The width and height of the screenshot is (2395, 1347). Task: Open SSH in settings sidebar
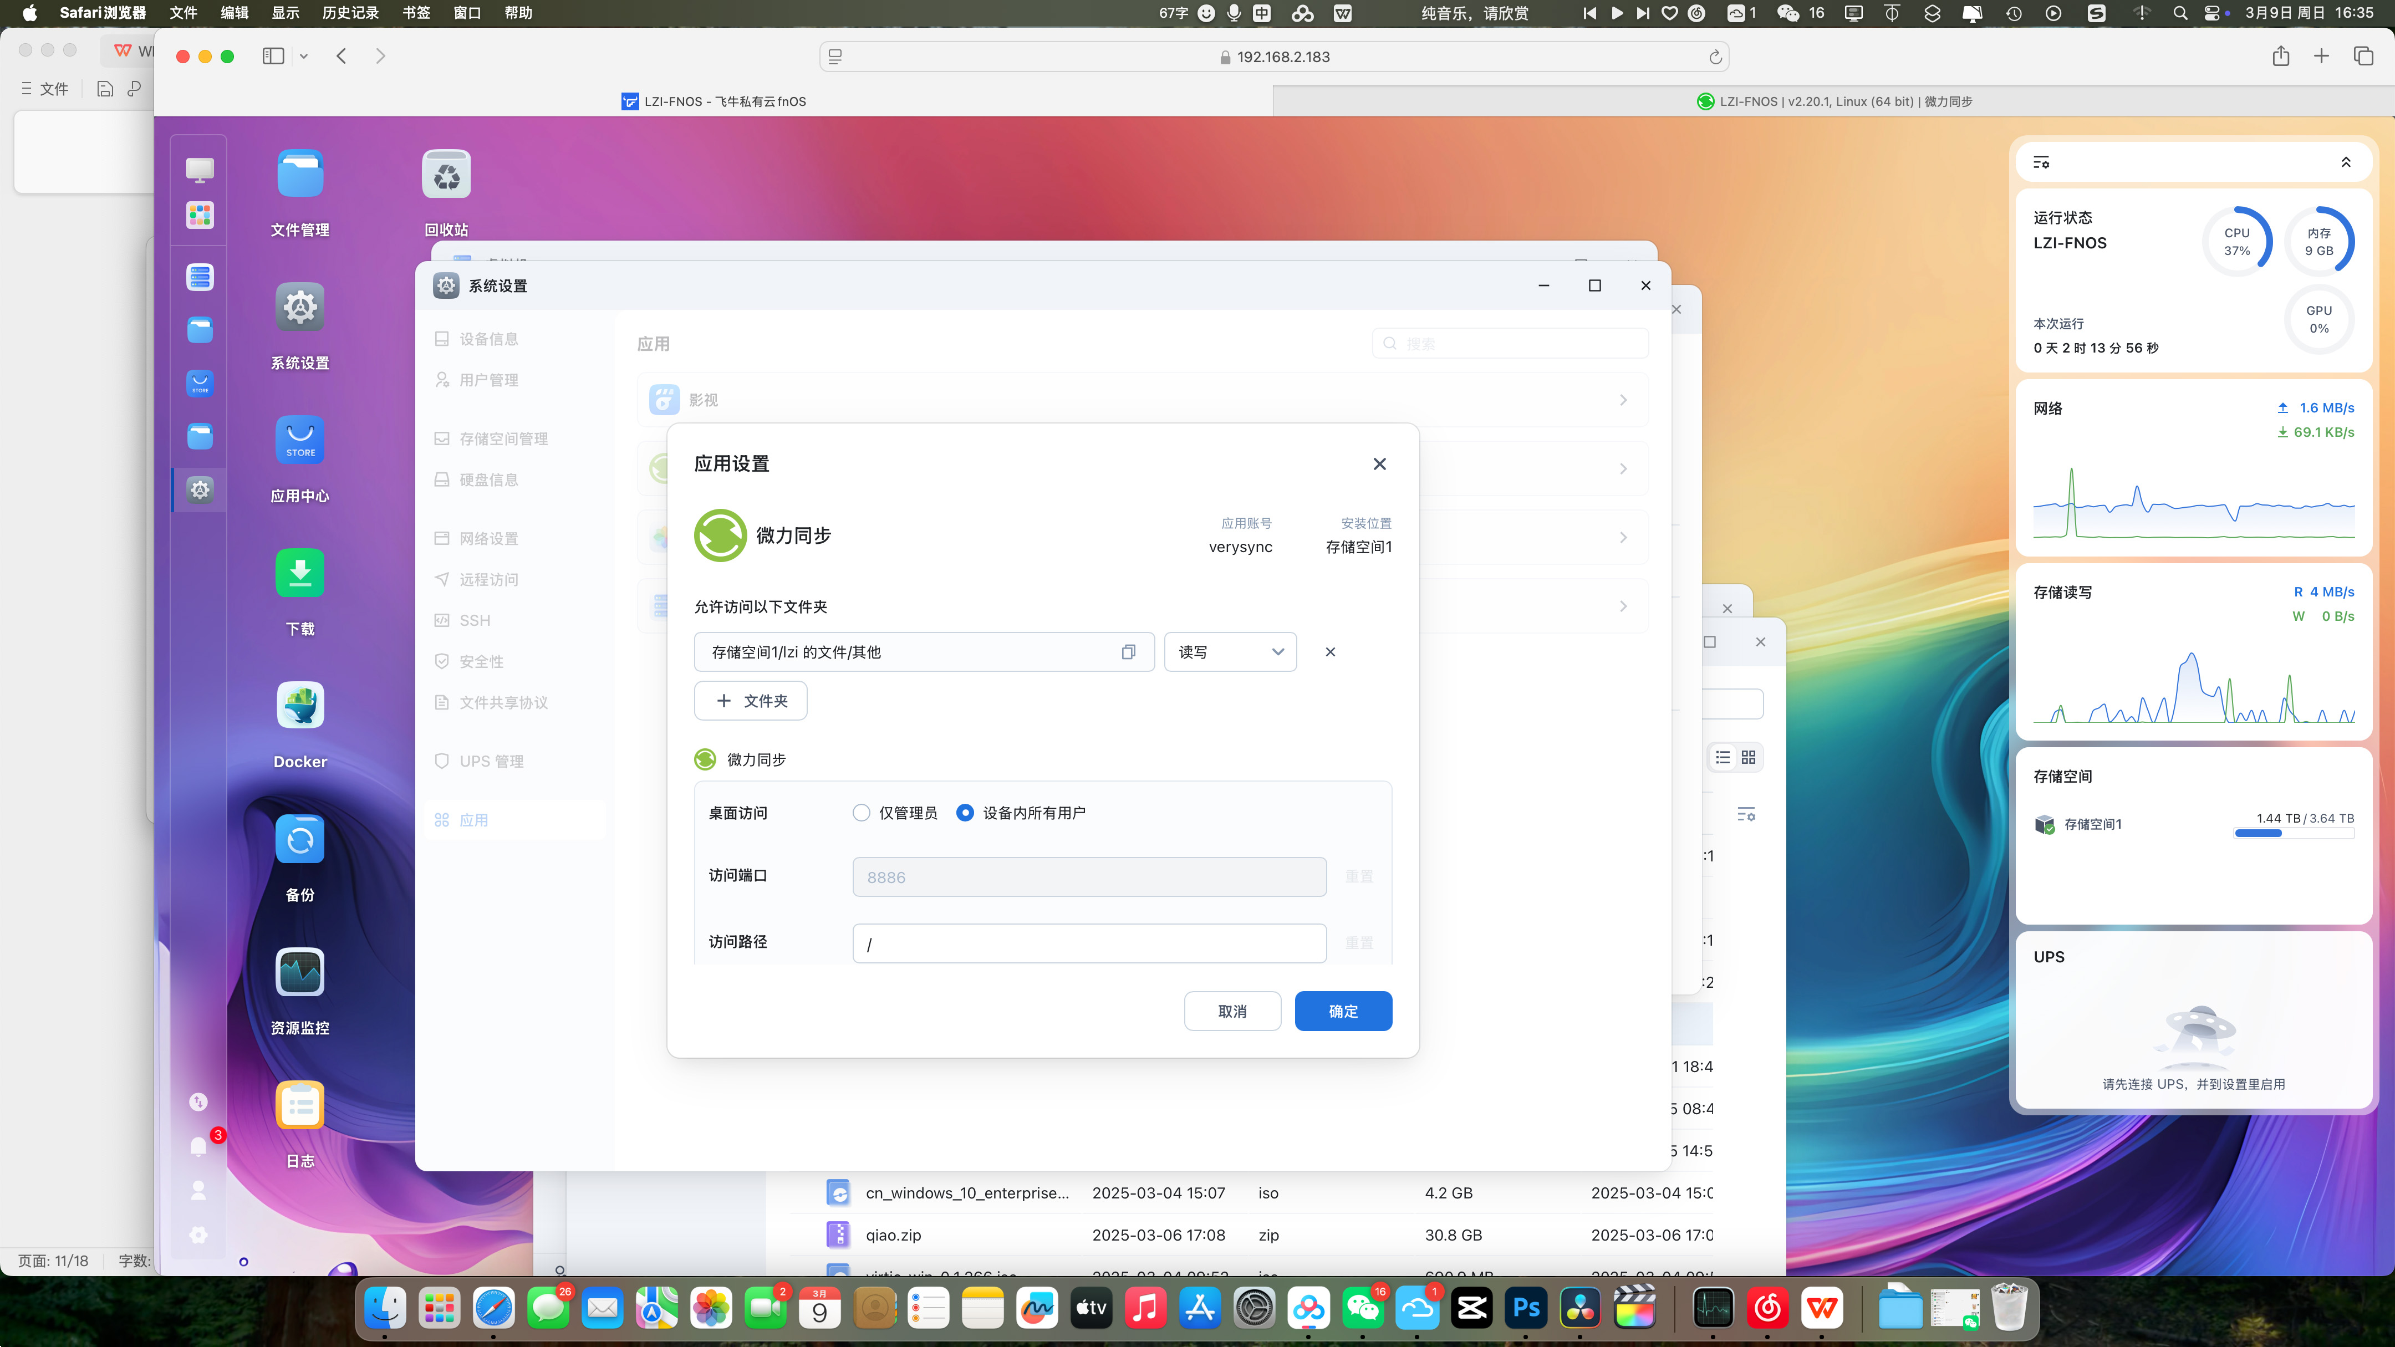click(515, 621)
